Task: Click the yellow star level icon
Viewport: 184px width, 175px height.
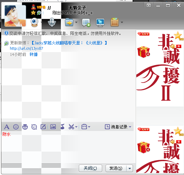Action: click(33, 13)
